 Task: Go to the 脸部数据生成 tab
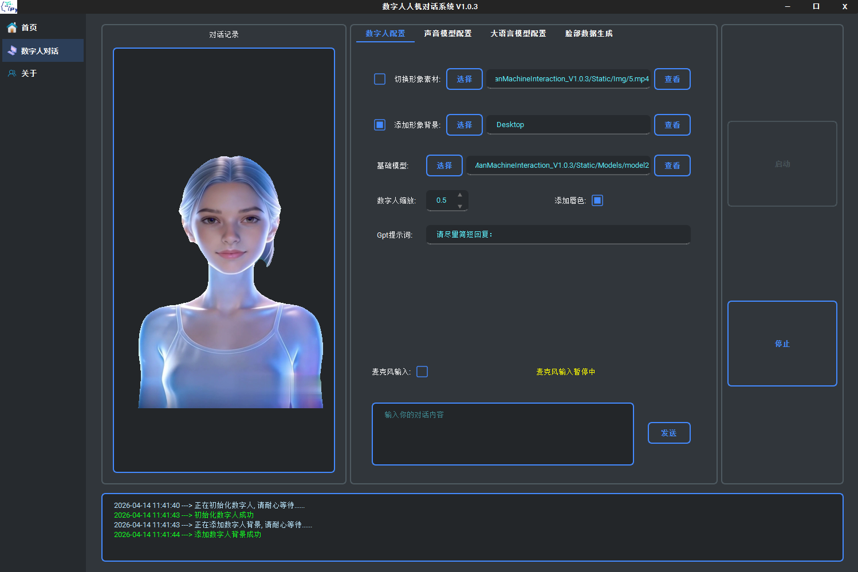588,33
